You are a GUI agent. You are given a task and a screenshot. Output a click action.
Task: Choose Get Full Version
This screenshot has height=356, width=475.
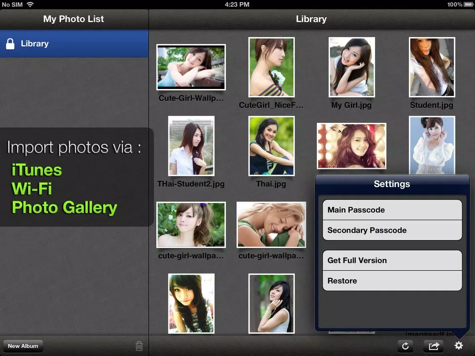(392, 260)
